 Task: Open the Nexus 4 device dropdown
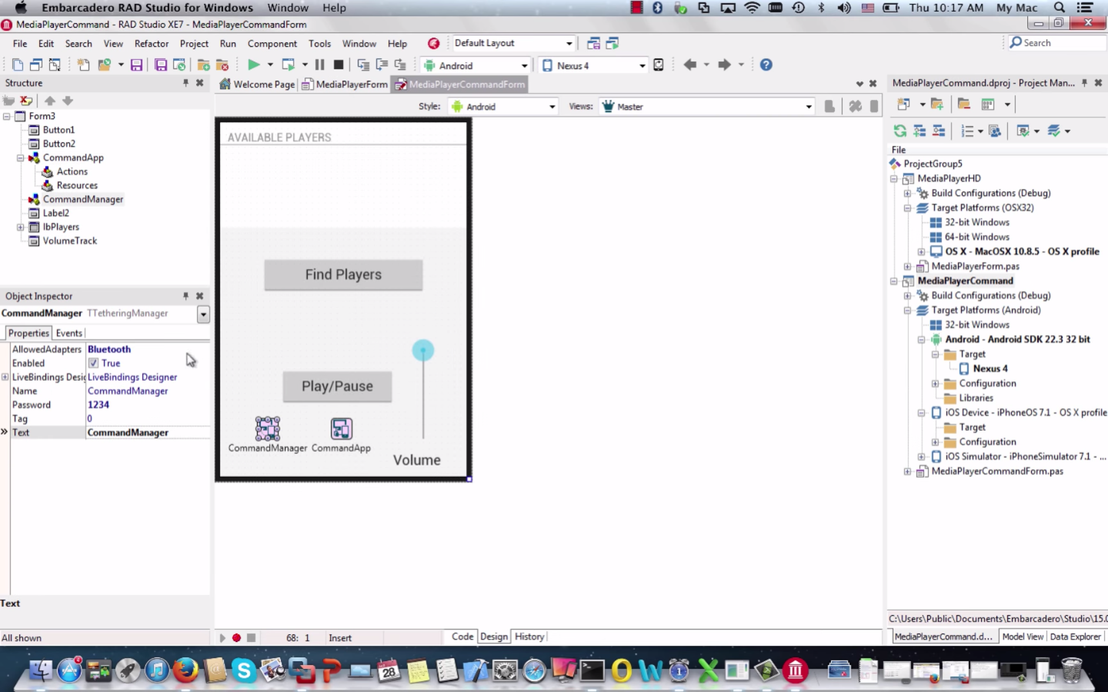point(642,66)
